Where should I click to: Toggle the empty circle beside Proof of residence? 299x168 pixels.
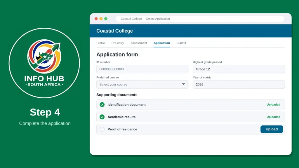tap(102, 129)
